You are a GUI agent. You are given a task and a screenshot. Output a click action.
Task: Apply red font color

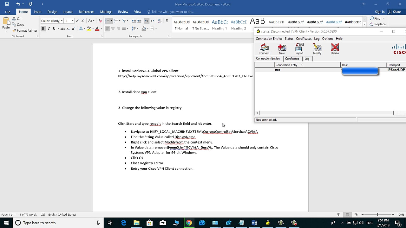click(97, 28)
